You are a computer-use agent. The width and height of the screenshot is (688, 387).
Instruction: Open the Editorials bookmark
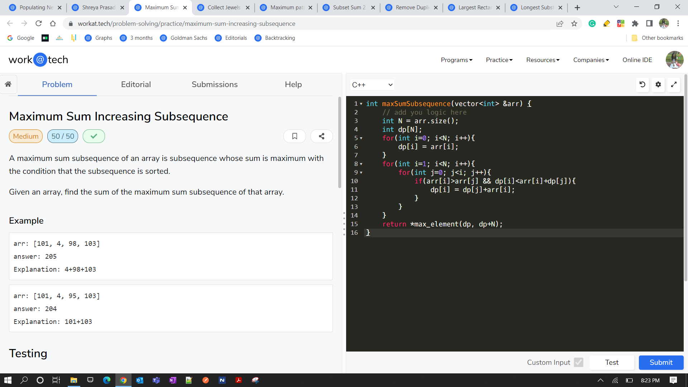point(231,38)
